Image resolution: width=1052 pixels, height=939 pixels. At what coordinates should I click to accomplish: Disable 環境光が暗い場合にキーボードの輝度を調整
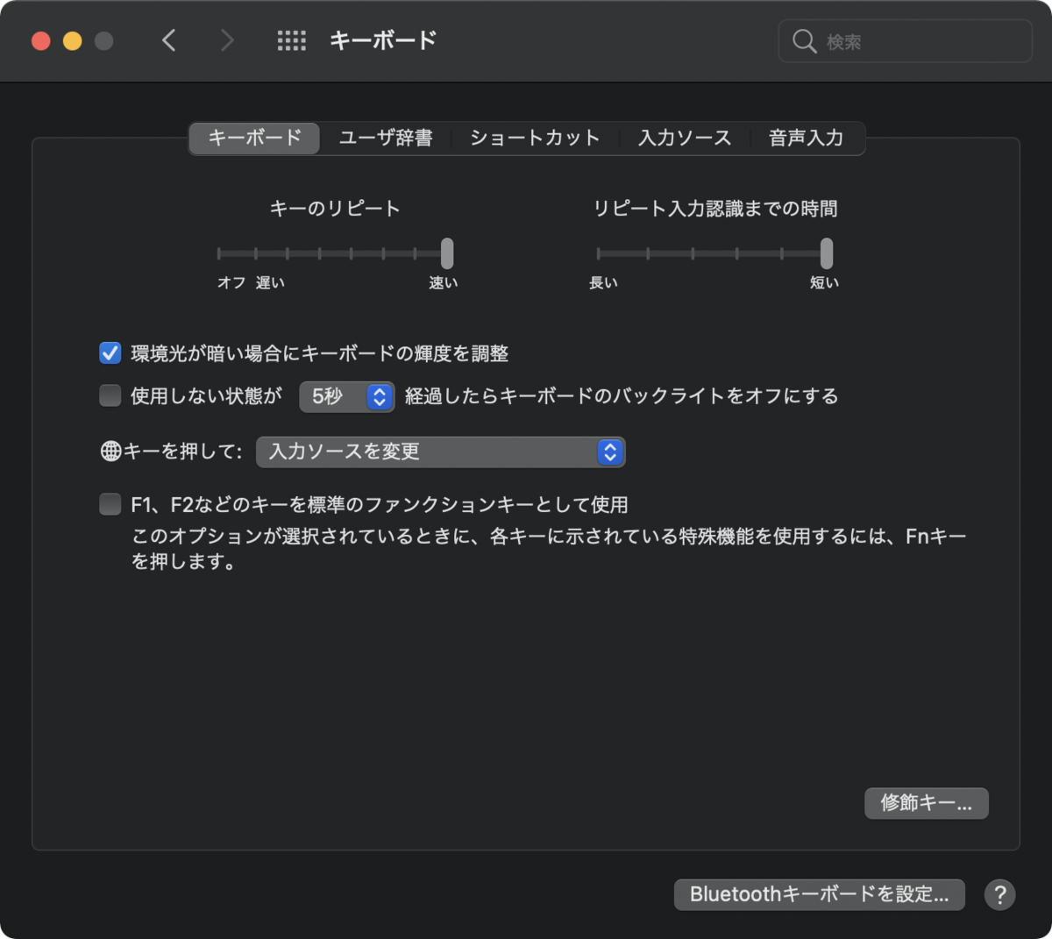(110, 352)
